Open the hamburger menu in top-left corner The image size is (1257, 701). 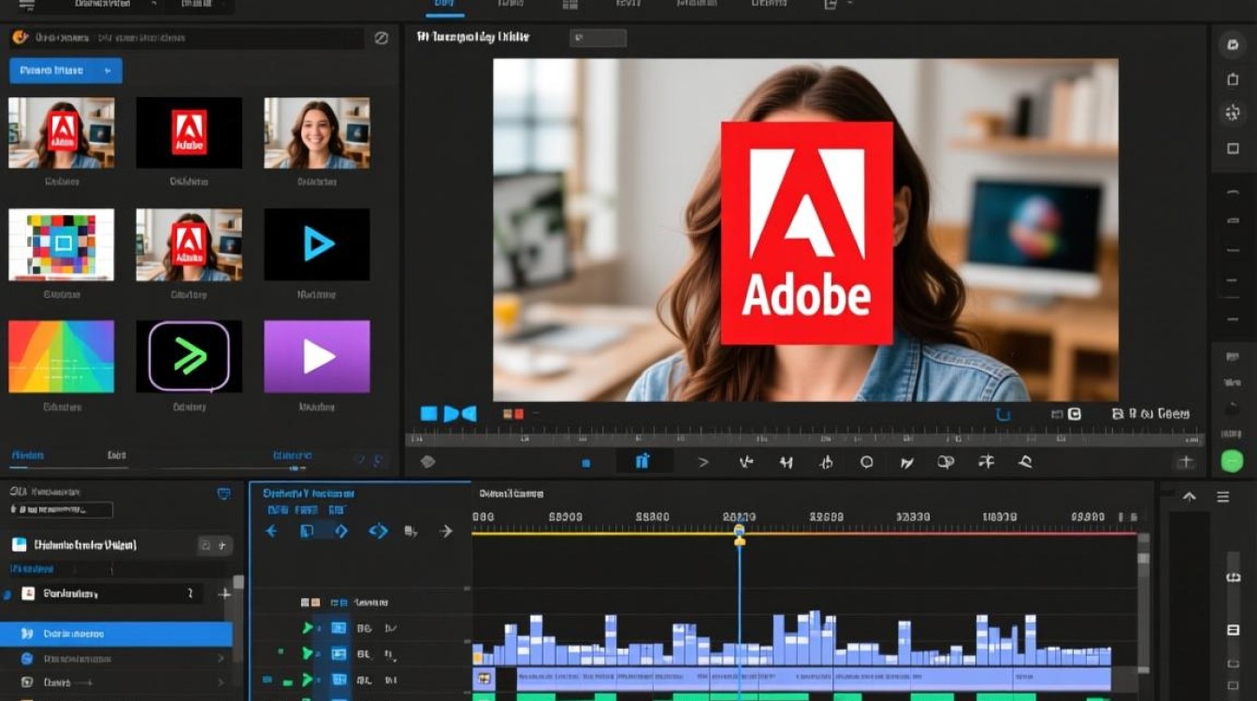tap(25, 6)
